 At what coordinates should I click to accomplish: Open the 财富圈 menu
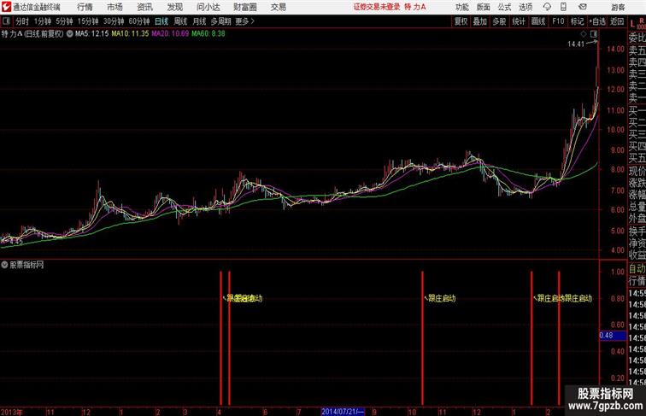click(x=244, y=7)
